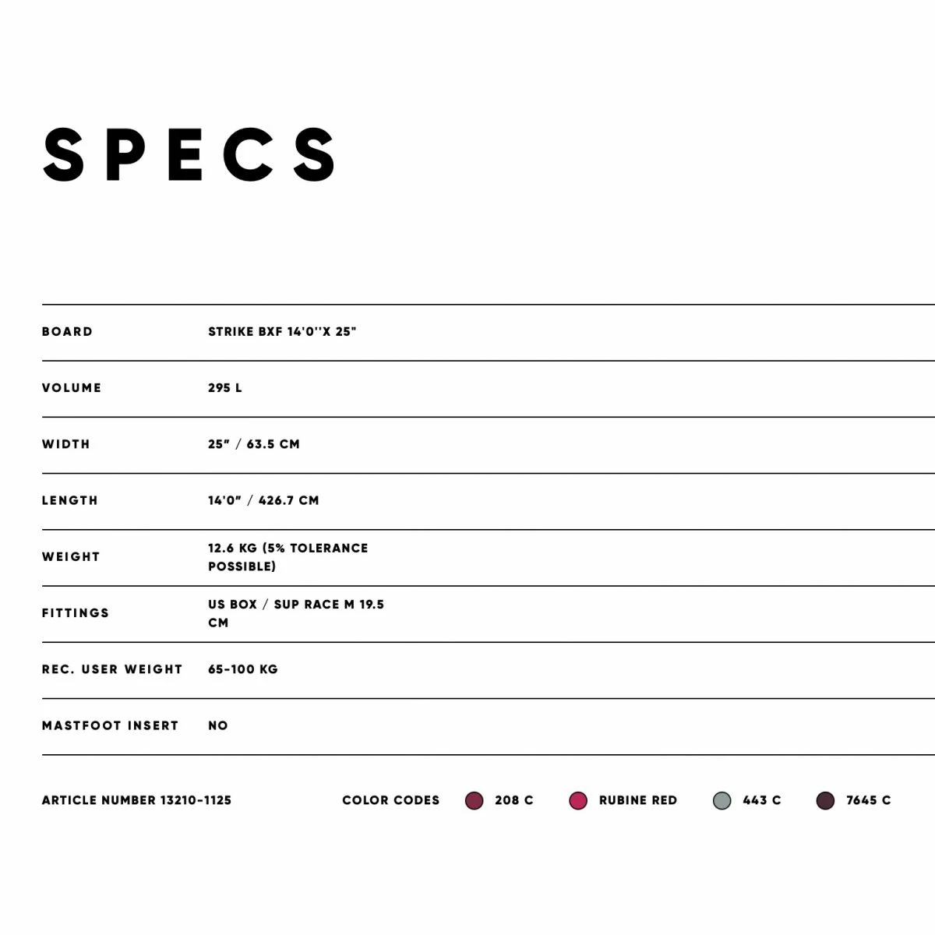Click the 25″ / 63.5 CM width value
Screen dimensions: 935x935
click(254, 444)
